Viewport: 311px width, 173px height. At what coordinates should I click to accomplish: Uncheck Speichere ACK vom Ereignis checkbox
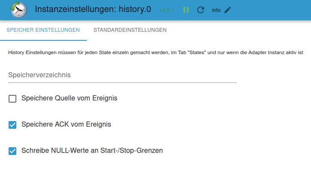(12, 125)
